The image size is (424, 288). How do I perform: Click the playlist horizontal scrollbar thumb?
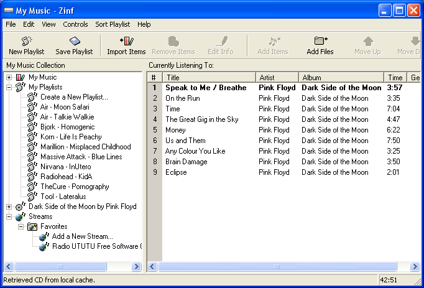click(277, 267)
